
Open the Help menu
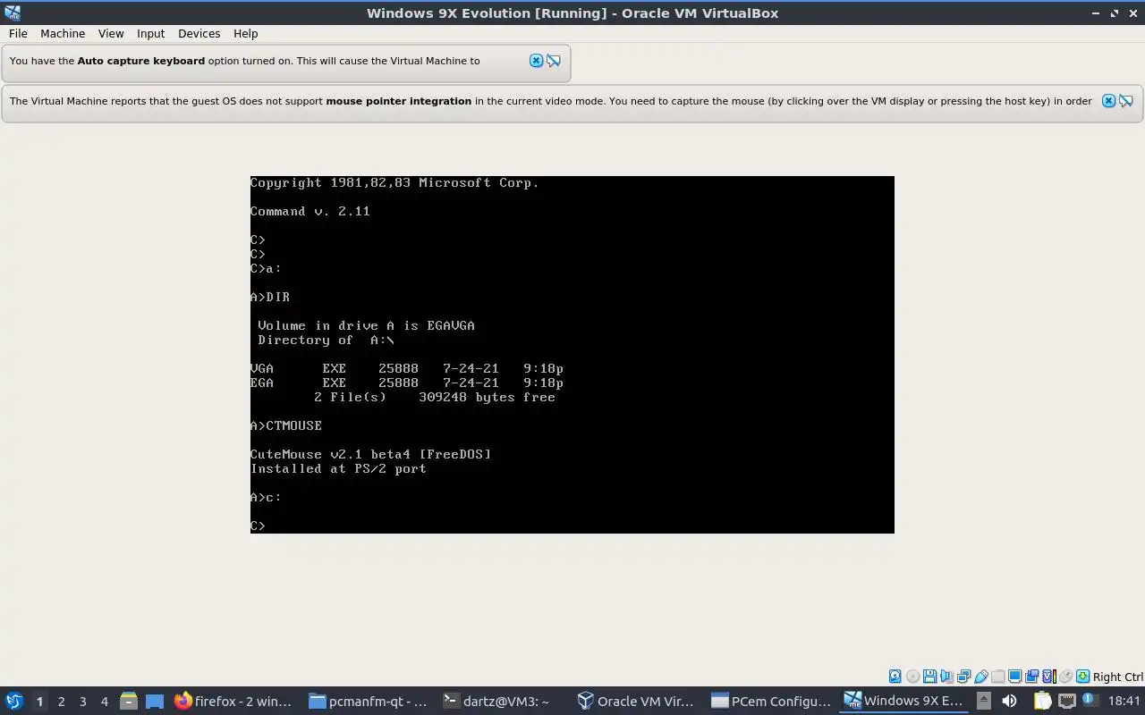(x=245, y=33)
